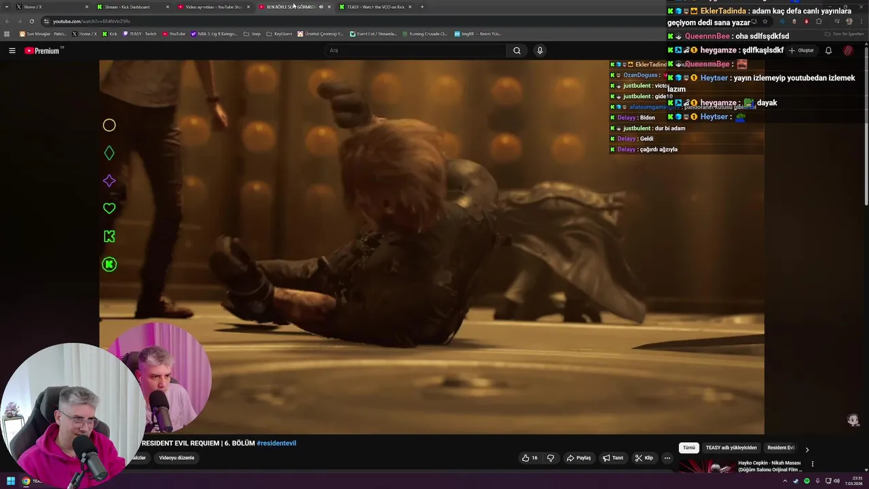Open more actions ellipsis under the video
The height and width of the screenshot is (489, 869).
click(667, 458)
